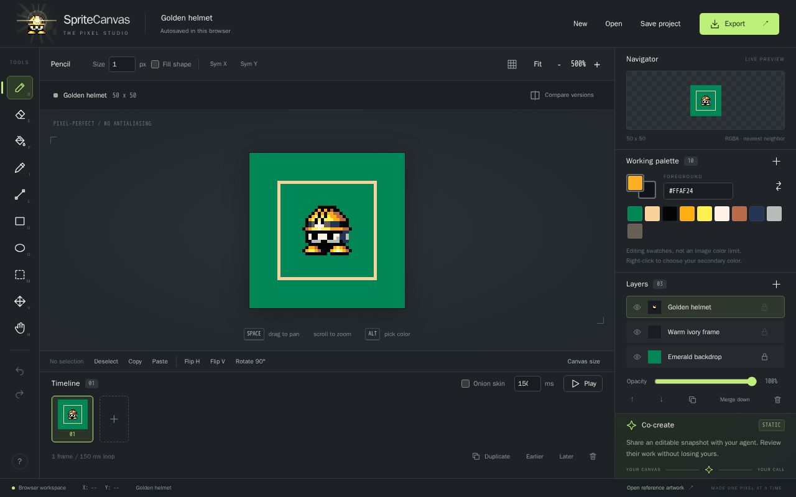Toggle Sym Y symmetry
Image resolution: width=796 pixels, height=497 pixels.
point(249,64)
